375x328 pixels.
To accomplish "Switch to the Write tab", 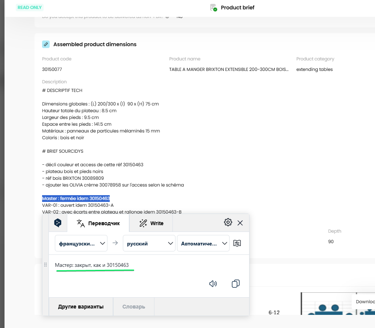I will (151, 223).
